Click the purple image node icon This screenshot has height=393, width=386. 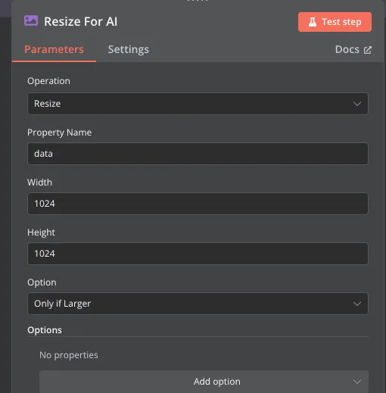point(31,20)
